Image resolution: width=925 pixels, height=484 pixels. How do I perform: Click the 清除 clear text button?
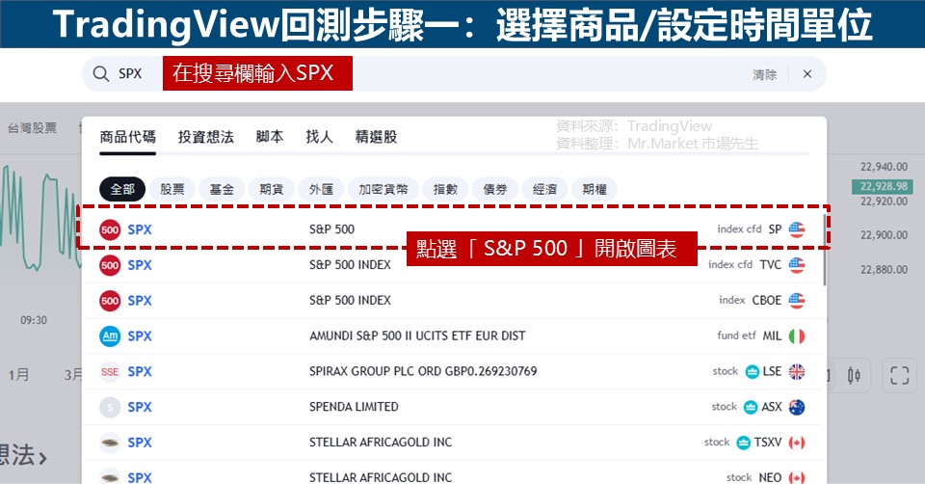[764, 74]
